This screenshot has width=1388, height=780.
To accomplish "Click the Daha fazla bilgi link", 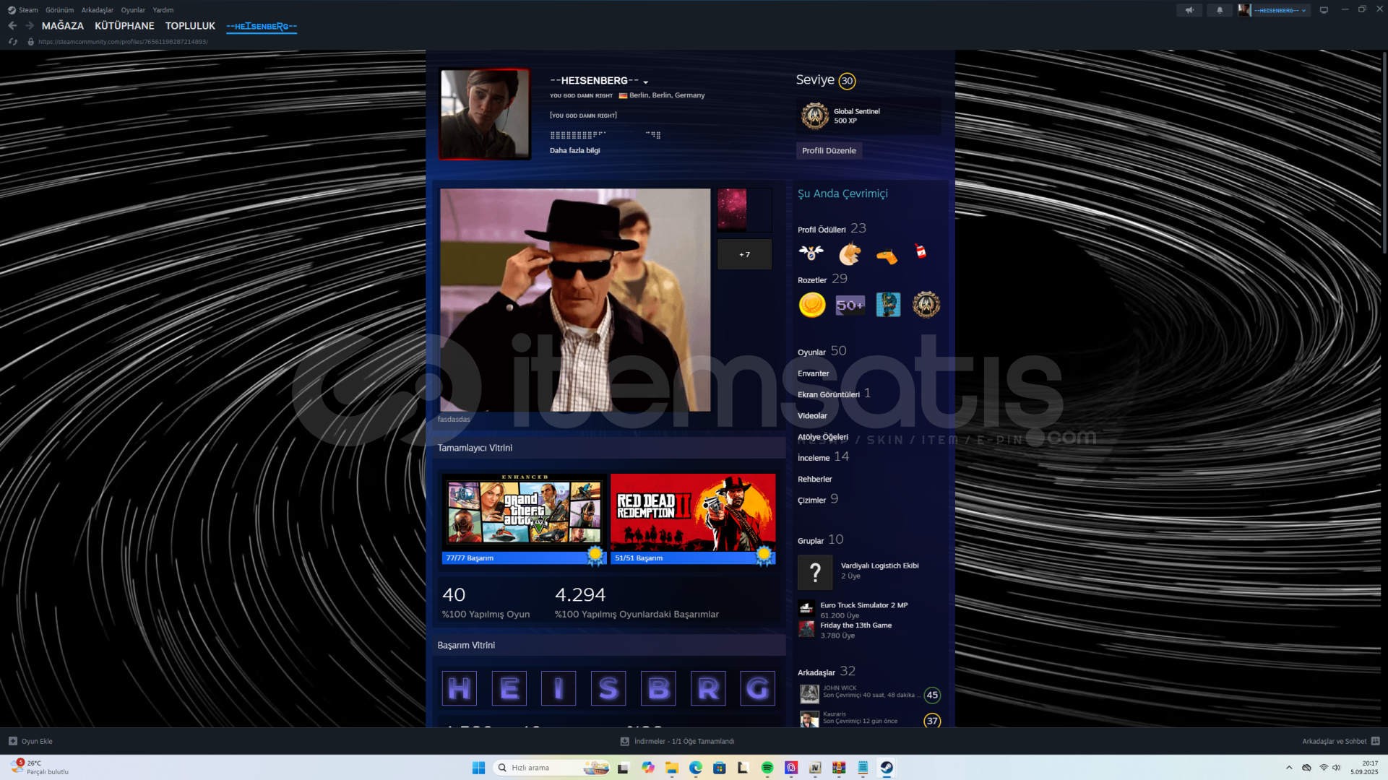I will (x=574, y=151).
